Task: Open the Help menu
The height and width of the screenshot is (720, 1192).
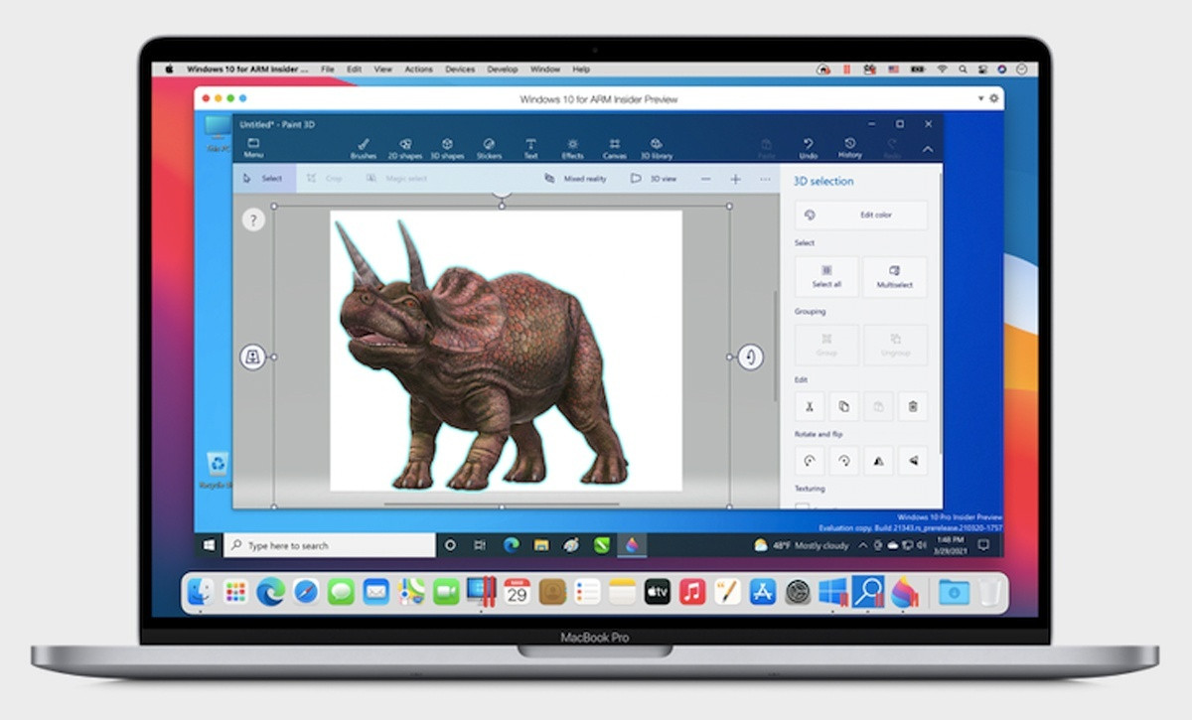Action: 581,70
